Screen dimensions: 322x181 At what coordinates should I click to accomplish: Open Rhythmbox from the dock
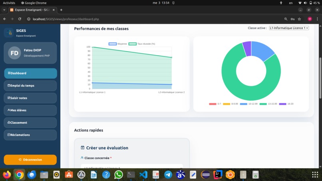(56, 175)
